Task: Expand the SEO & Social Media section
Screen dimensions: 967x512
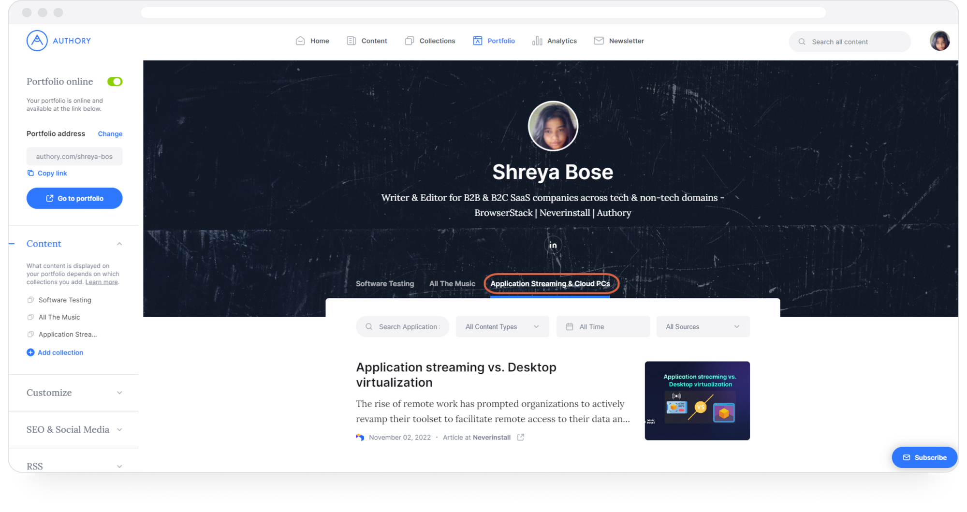Action: [119, 429]
